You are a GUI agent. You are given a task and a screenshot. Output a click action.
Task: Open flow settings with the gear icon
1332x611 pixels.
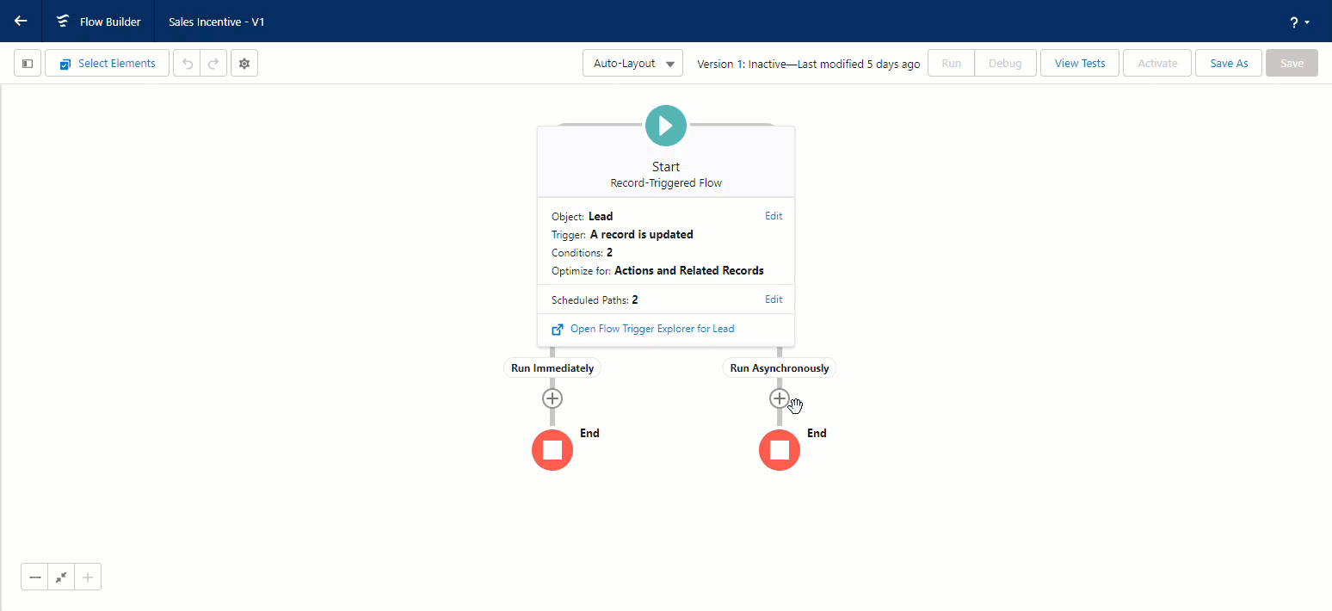(244, 63)
